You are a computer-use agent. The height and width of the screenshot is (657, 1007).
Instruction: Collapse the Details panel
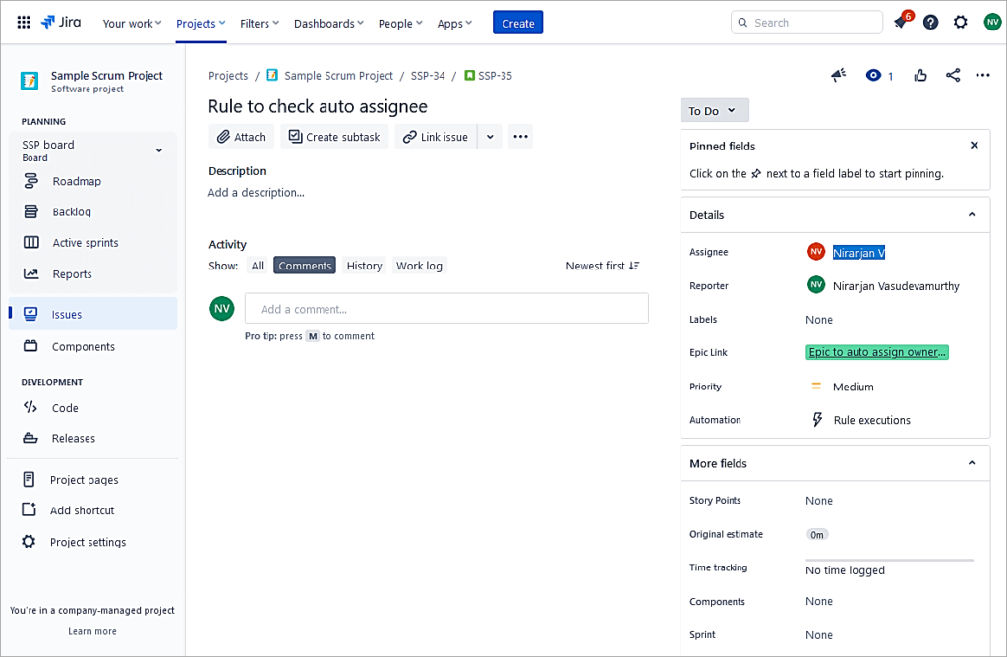(x=973, y=214)
